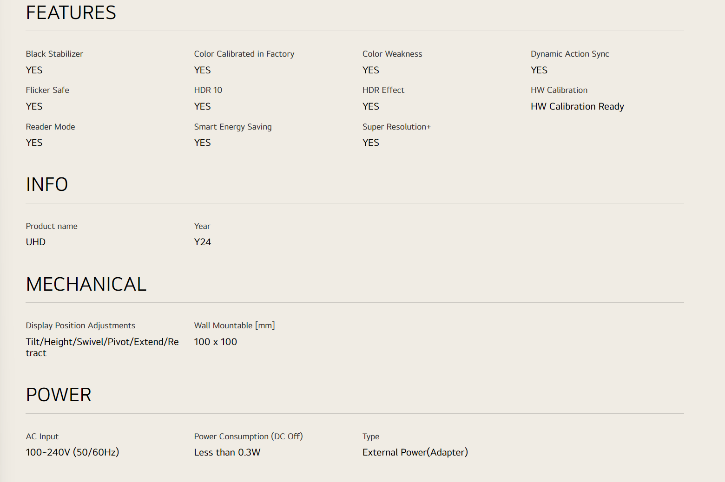The height and width of the screenshot is (482, 725).
Task: Select the Less than 0.3W value
Action: (227, 452)
